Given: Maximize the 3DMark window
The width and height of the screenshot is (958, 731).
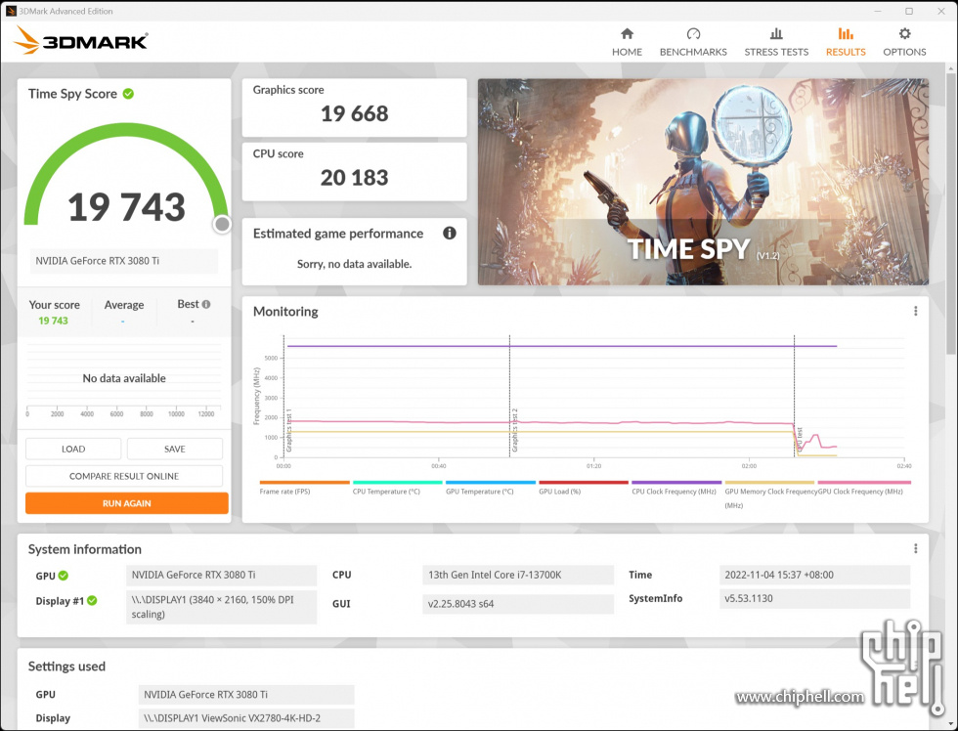Looking at the screenshot, I should [x=909, y=11].
